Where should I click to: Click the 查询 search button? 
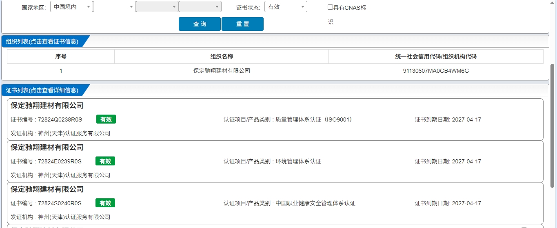click(x=200, y=24)
